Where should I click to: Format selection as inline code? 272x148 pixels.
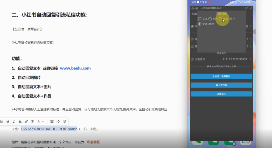[x=32, y=121]
